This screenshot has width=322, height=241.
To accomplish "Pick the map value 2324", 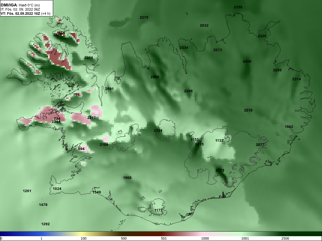I will click(158, 130).
